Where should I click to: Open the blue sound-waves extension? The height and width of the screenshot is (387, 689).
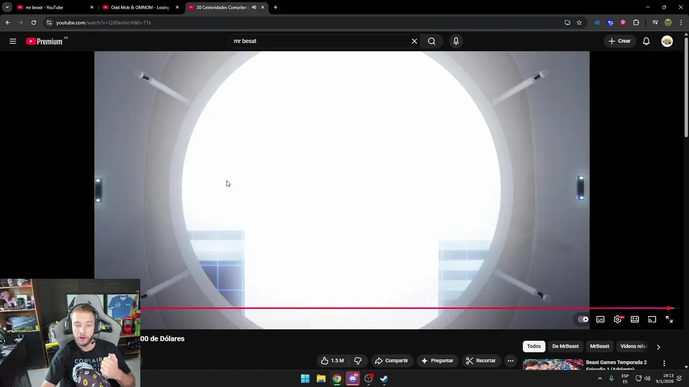(597, 23)
